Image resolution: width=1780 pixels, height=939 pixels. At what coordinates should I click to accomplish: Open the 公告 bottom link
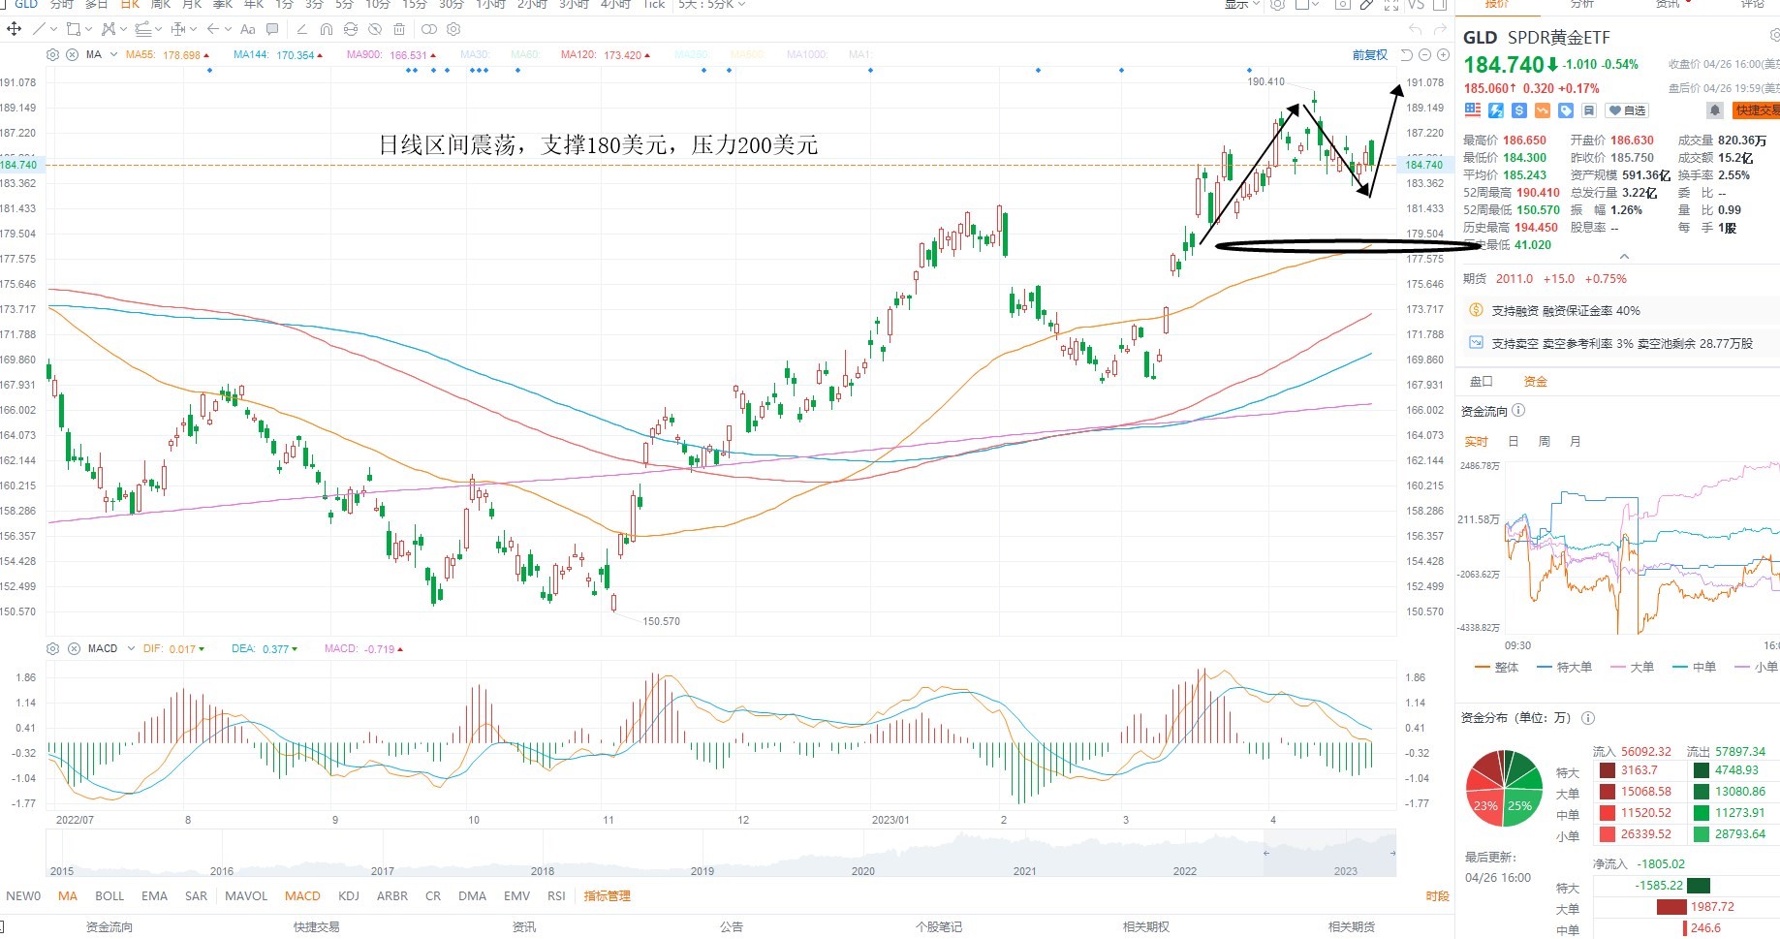click(x=732, y=927)
